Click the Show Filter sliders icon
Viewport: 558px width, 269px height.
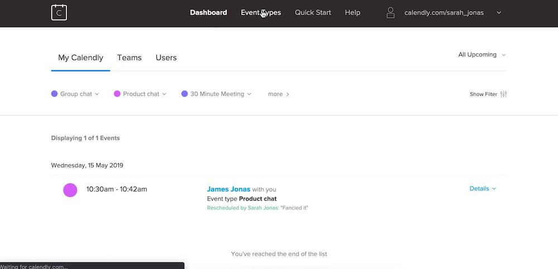pos(503,94)
